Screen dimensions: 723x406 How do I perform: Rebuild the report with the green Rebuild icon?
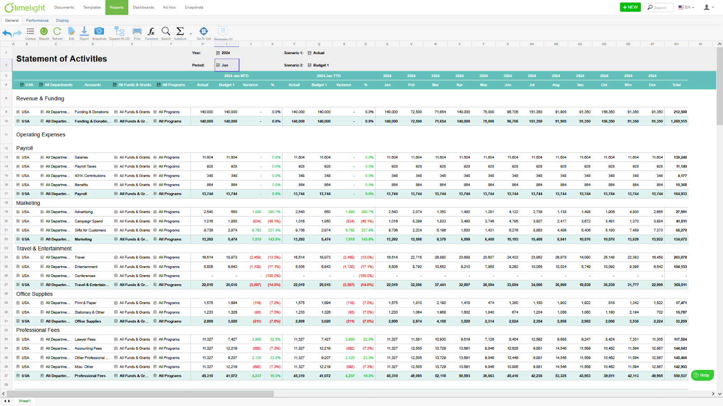[44, 33]
